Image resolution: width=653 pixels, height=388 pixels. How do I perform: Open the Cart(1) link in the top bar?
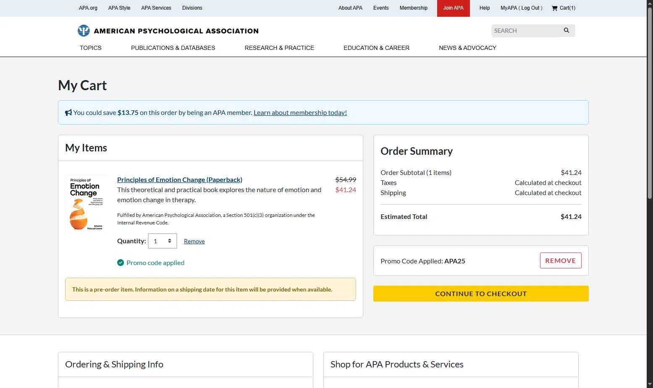(564, 8)
